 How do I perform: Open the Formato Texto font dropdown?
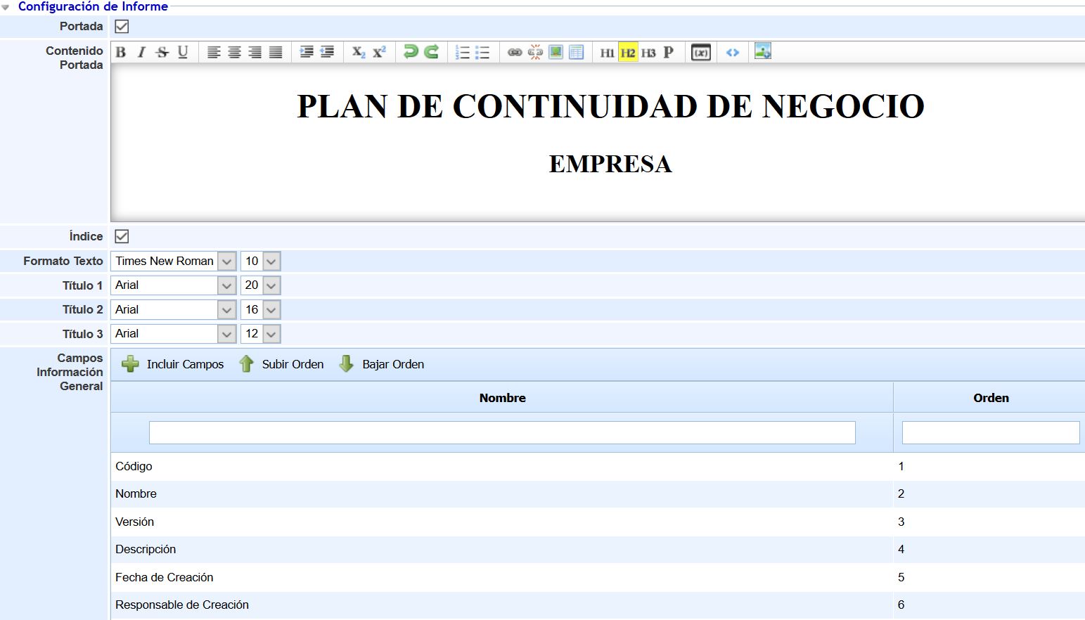[226, 261]
